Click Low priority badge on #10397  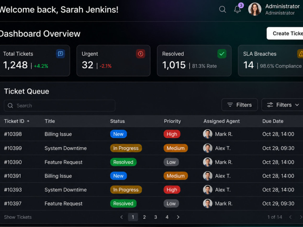tap(171, 203)
